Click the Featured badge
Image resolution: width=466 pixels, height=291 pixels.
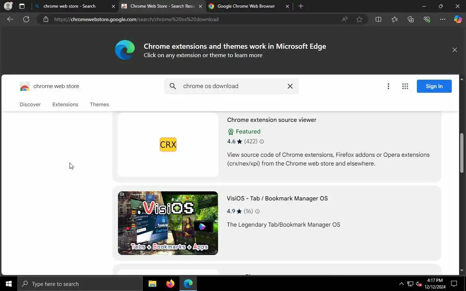tap(244, 132)
